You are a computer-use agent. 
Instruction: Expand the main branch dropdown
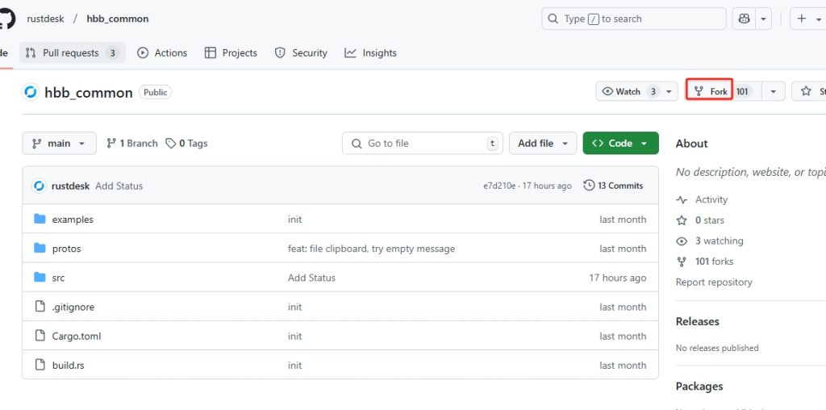point(59,144)
